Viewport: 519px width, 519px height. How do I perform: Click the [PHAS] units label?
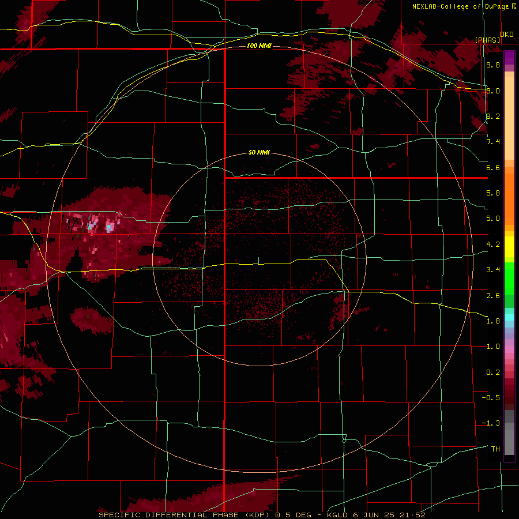(x=487, y=40)
